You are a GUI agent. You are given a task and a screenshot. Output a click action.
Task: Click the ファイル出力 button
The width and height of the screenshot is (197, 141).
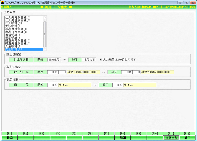point(171,137)
